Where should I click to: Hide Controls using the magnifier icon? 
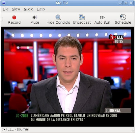58,17
